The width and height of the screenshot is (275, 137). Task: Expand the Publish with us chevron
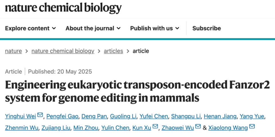(177, 28)
